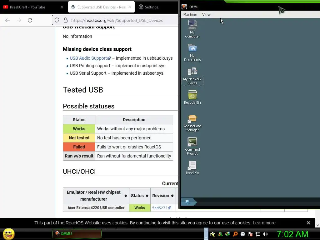Click the browser back arrow

(7, 20)
